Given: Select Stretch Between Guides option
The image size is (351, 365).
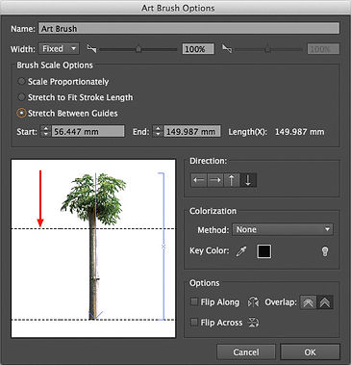Looking at the screenshot, I should tap(21, 113).
